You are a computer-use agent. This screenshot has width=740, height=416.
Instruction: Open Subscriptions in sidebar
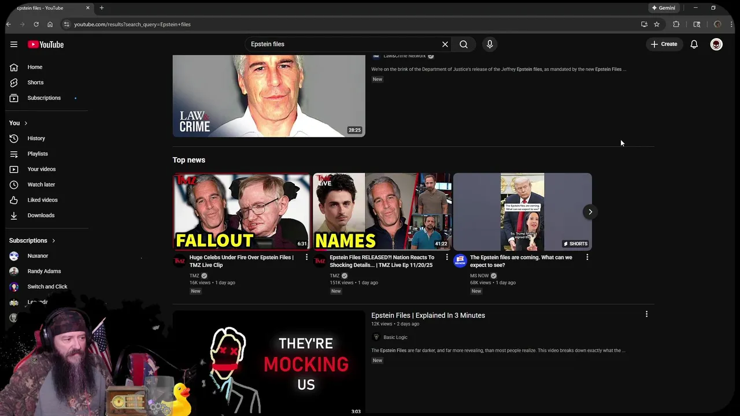coord(45,98)
